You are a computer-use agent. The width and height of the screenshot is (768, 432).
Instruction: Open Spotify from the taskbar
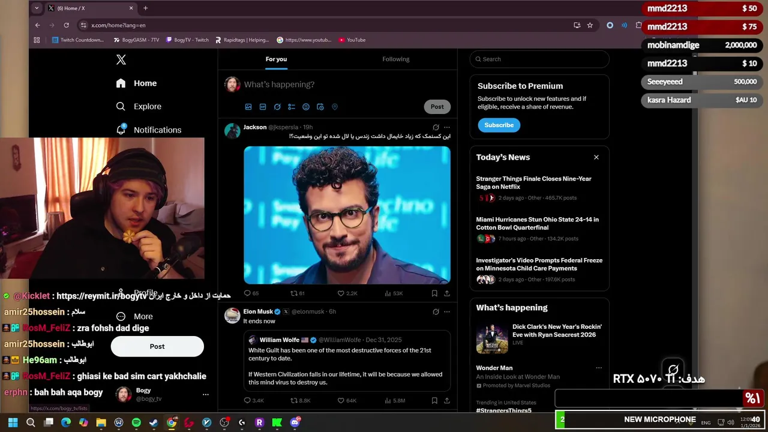click(x=136, y=422)
